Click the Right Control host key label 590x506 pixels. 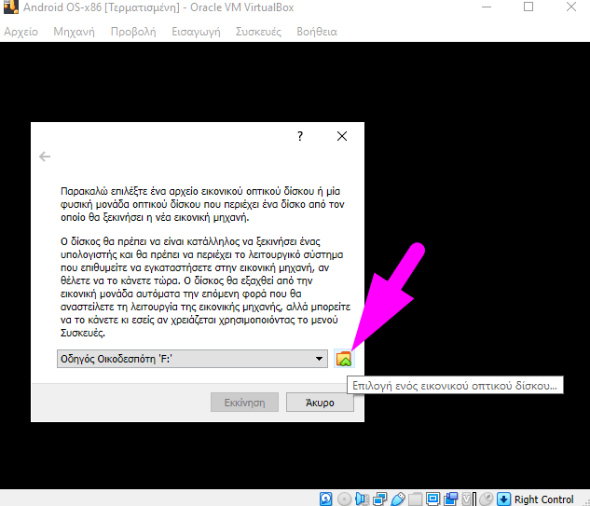(543, 499)
